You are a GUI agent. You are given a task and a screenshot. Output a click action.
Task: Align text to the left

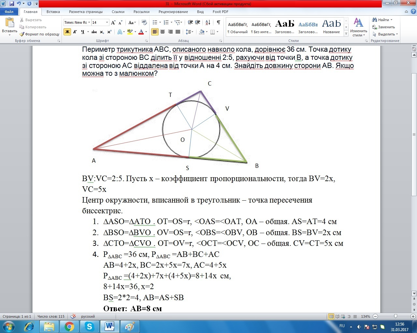(x=155, y=32)
